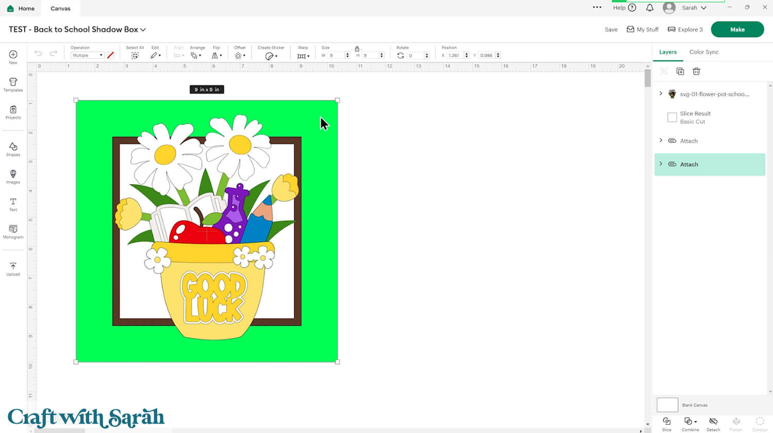
Task: Expand the svg-01-flower-pot-school layer group
Action: pos(661,94)
